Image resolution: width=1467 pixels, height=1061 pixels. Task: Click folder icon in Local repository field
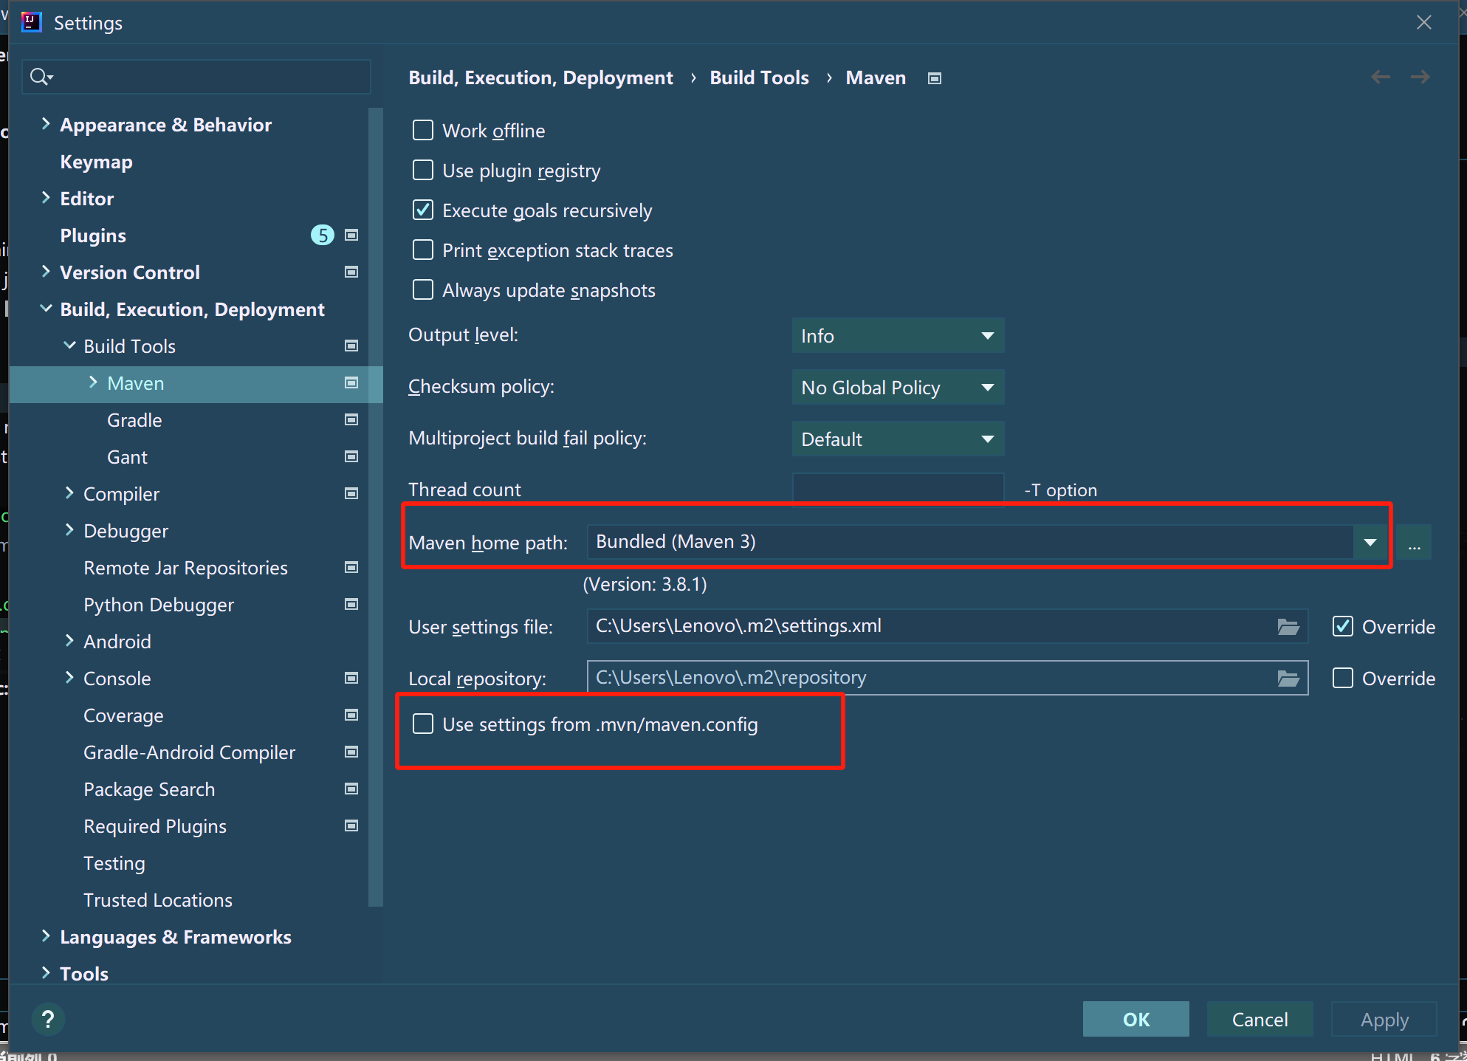(x=1288, y=679)
